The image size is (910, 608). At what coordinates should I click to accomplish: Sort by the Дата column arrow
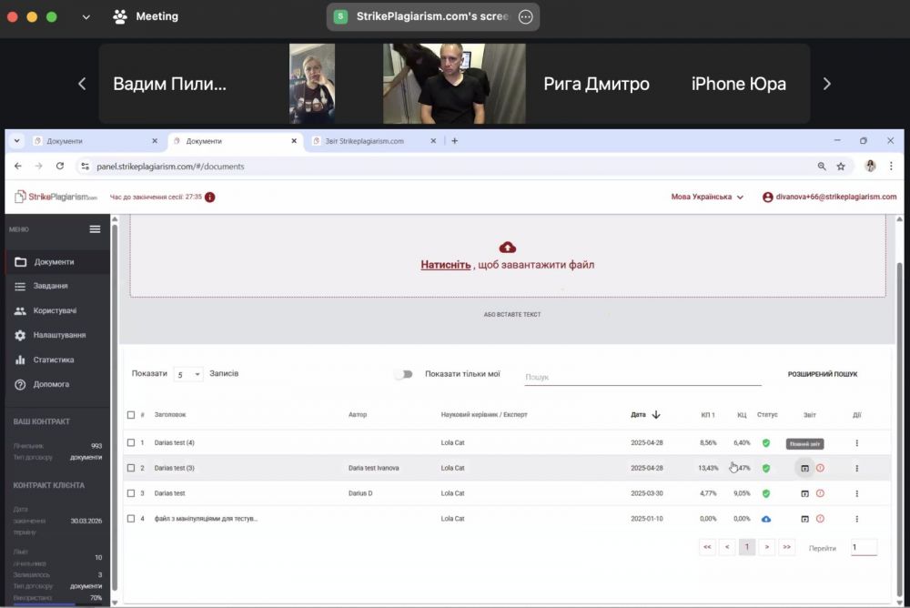point(656,415)
